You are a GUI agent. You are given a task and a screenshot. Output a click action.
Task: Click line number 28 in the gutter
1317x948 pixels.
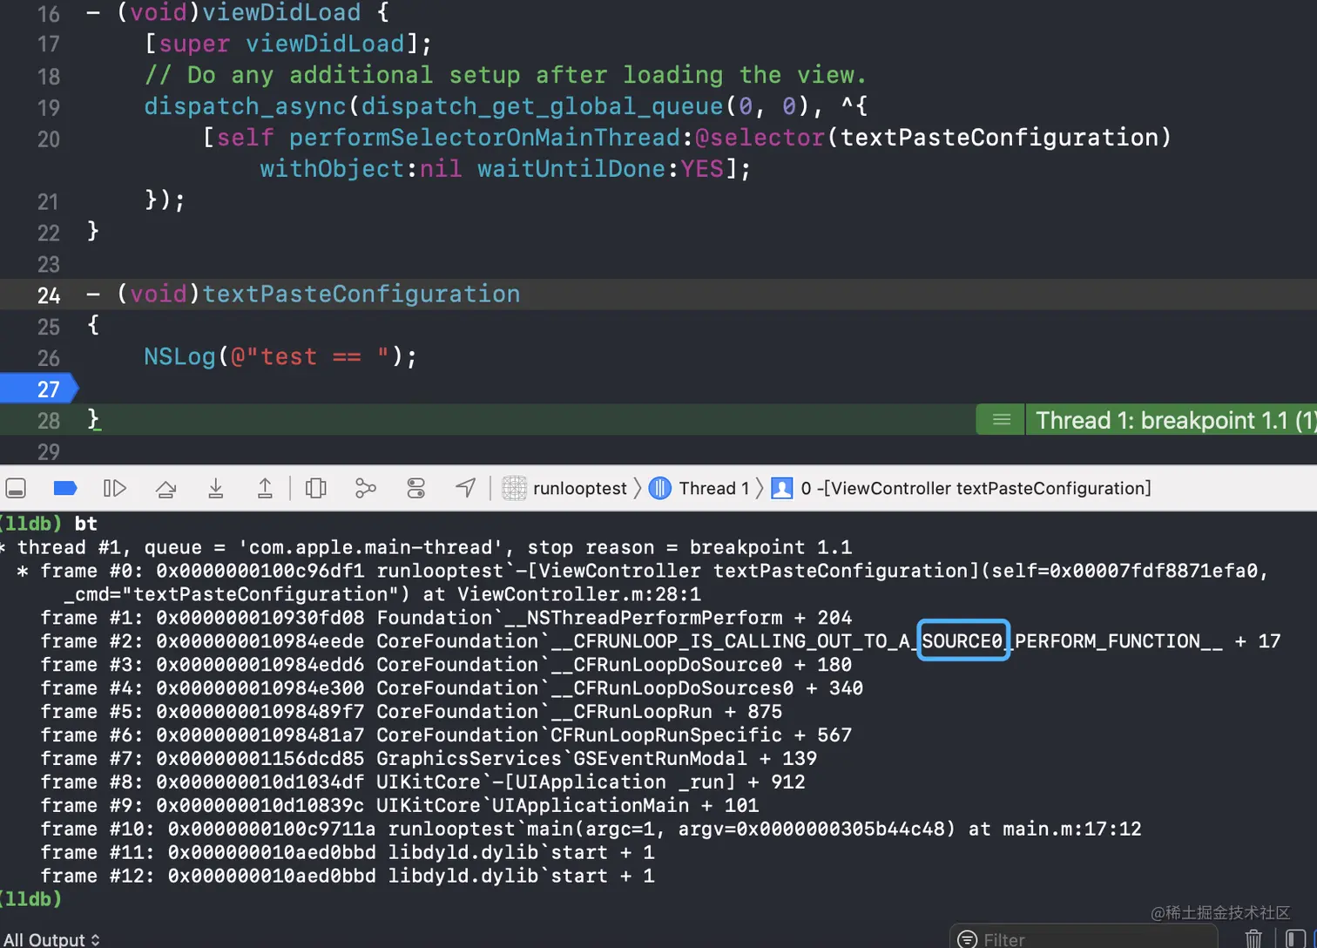point(49,421)
